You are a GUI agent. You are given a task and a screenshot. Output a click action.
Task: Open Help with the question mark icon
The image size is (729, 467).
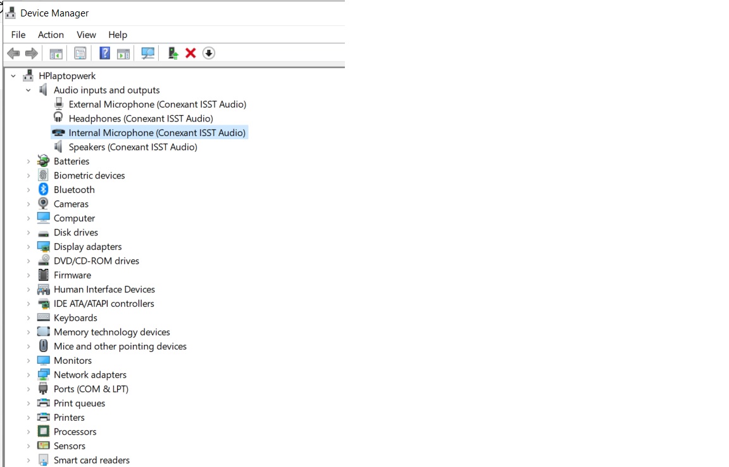click(x=104, y=53)
